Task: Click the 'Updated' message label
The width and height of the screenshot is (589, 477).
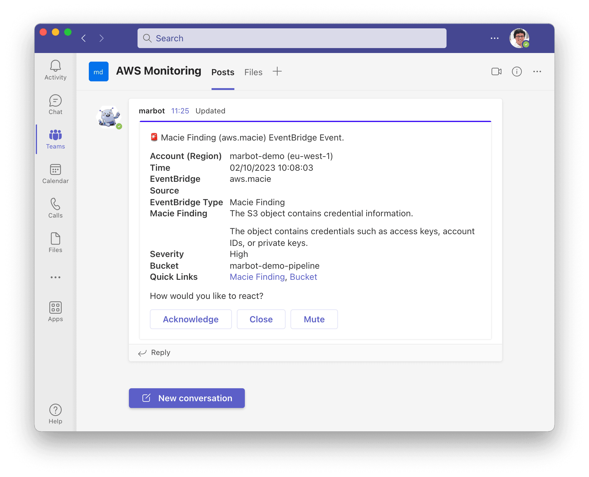Action: [x=210, y=111]
